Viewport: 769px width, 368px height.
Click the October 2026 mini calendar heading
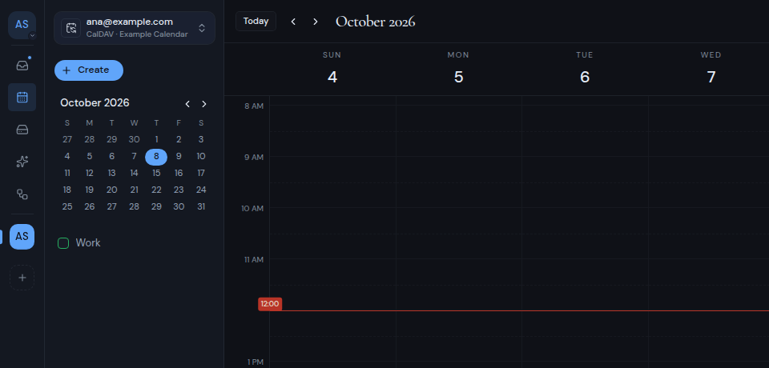(x=95, y=103)
